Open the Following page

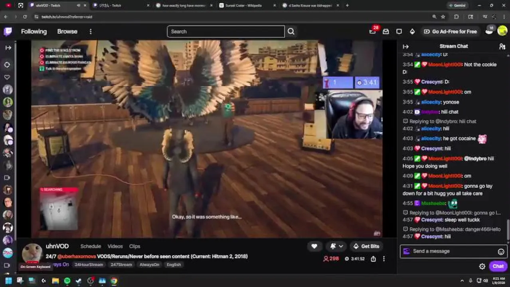(x=34, y=31)
